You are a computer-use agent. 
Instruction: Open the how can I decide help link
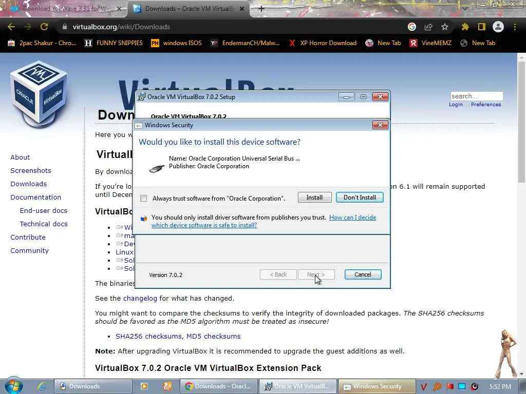pyautogui.click(x=264, y=221)
